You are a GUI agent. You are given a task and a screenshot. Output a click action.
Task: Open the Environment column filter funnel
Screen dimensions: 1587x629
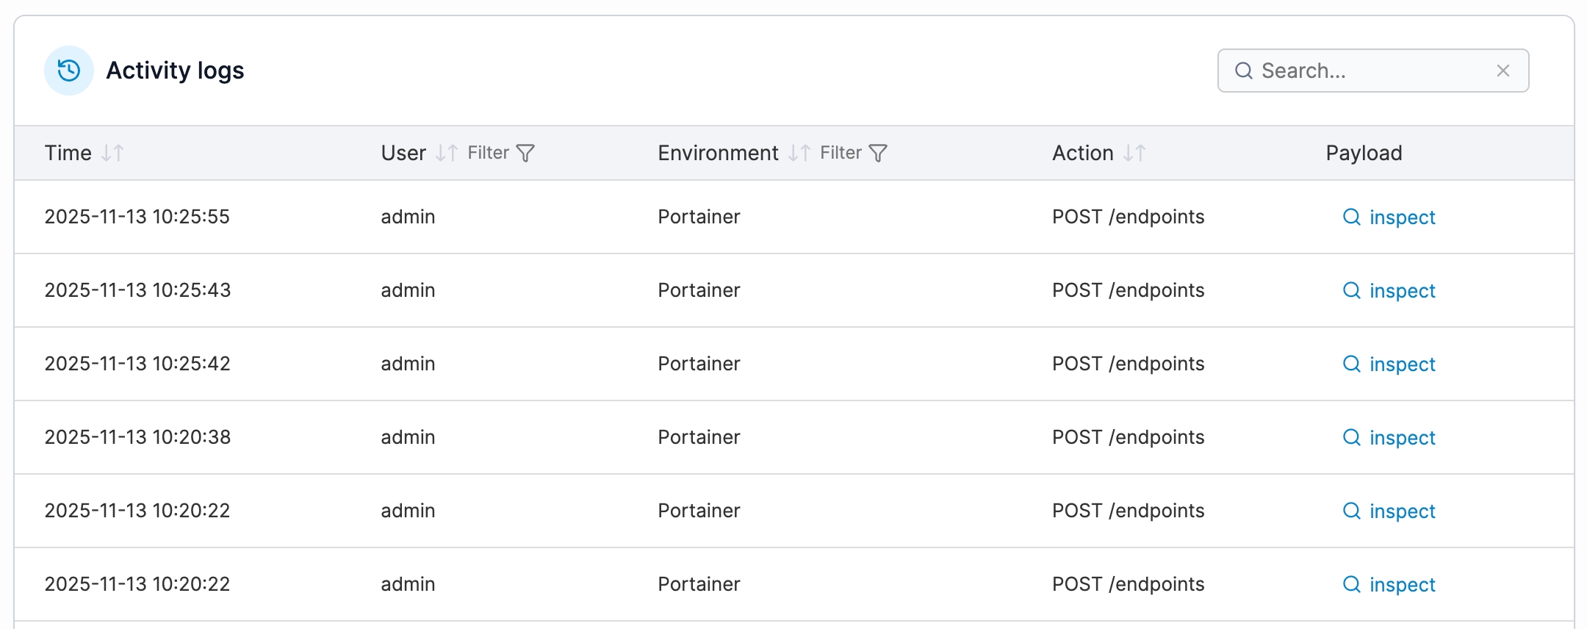877,153
